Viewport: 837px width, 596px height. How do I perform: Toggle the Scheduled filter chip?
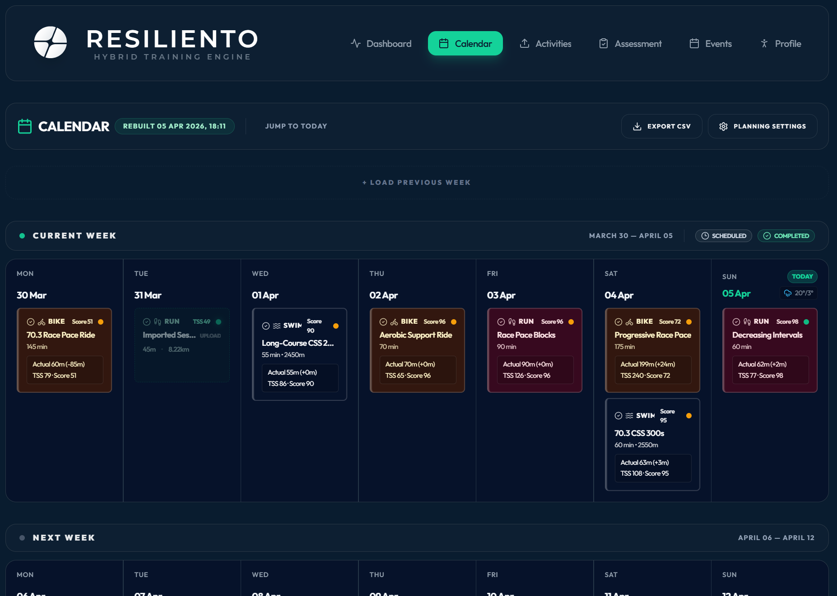click(x=724, y=236)
